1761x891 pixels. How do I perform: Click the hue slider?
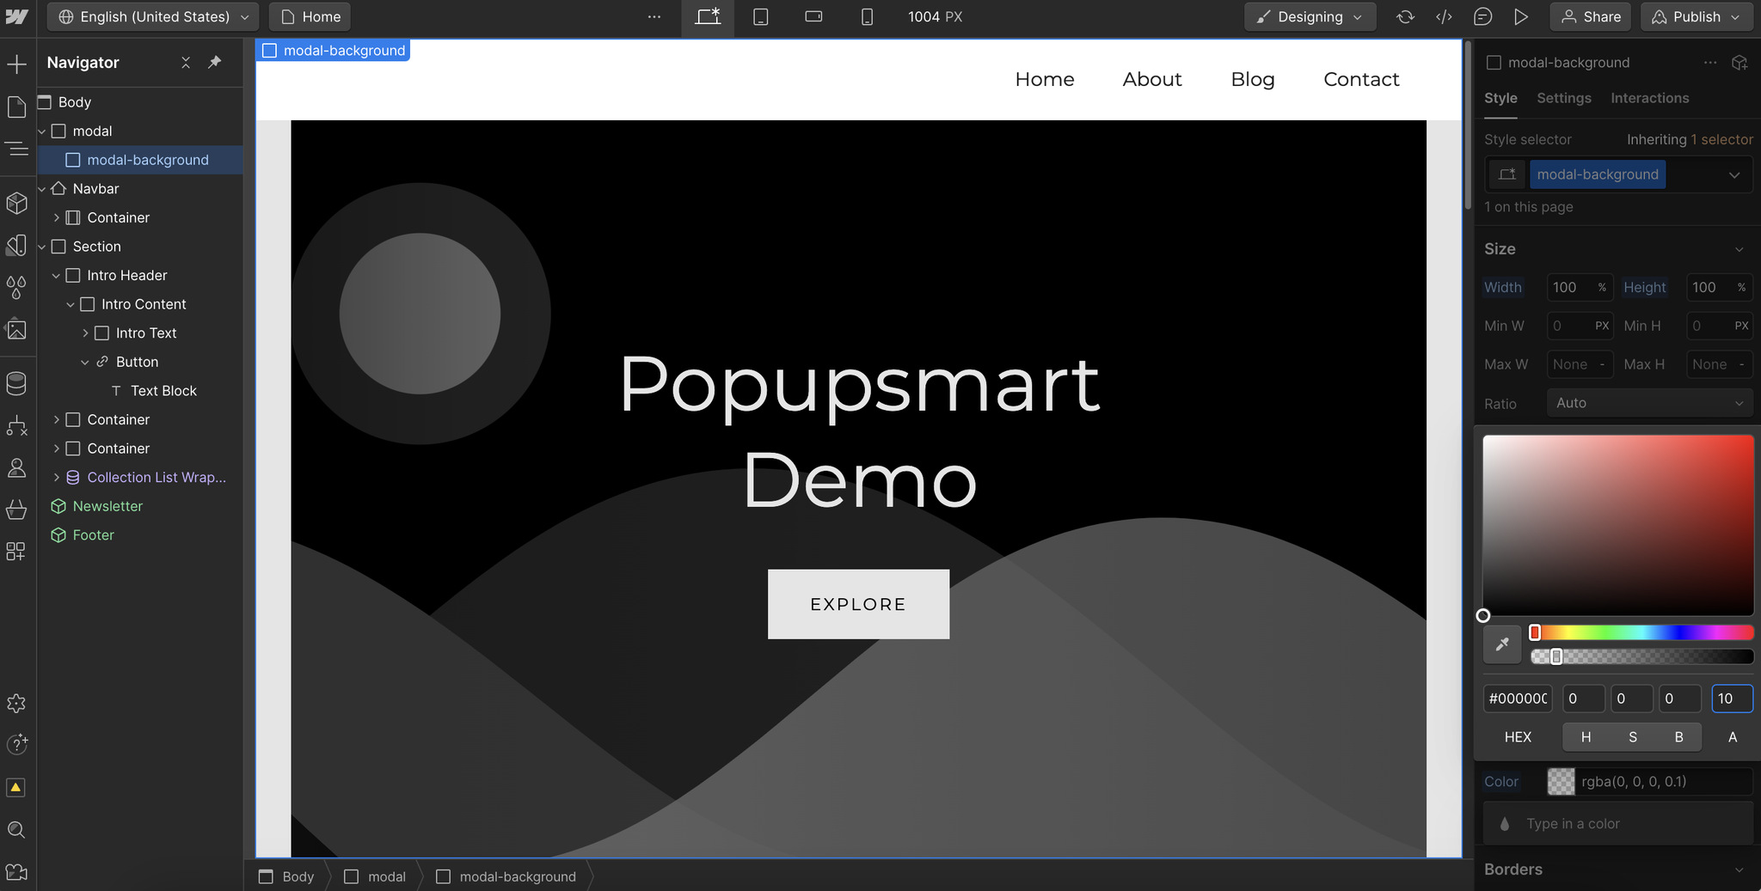1641,633
